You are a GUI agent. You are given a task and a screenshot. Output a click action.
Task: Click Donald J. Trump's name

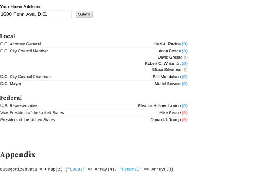(165, 119)
